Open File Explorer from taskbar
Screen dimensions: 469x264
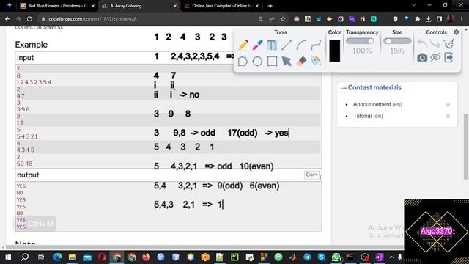pos(73,257)
